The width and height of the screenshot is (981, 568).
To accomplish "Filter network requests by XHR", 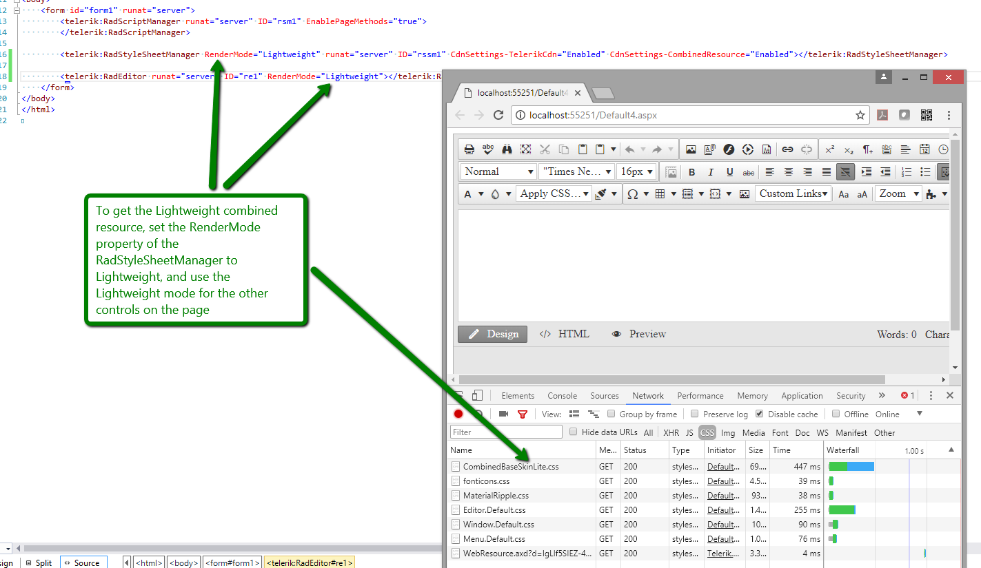I will [671, 432].
